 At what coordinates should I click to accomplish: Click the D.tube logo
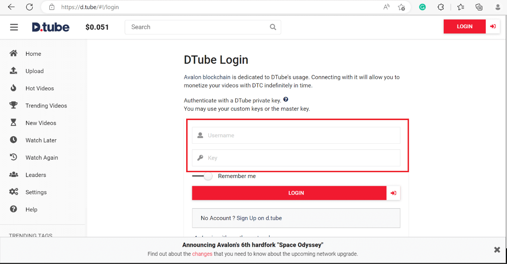[x=51, y=27]
